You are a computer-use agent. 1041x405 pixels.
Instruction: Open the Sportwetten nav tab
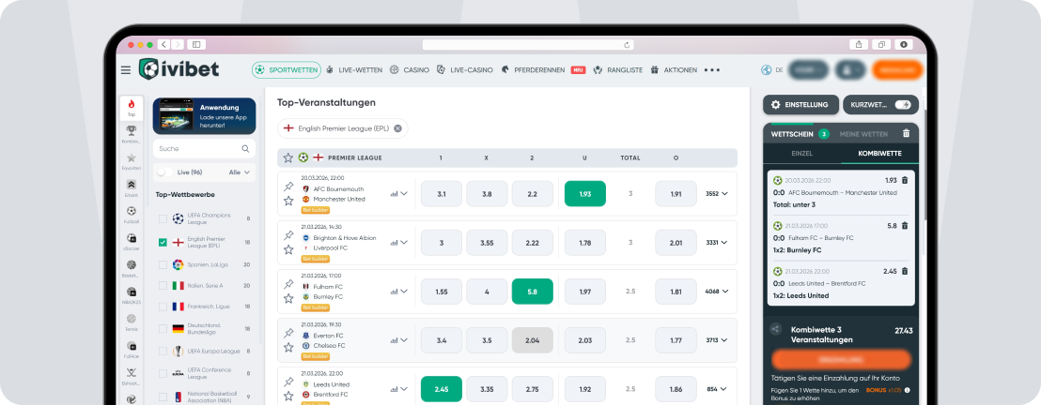(x=287, y=69)
